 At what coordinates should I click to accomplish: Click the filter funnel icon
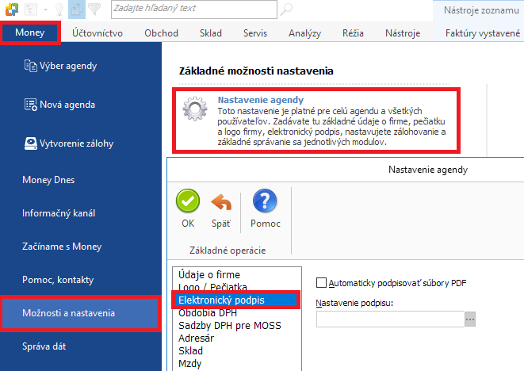pyautogui.click(x=94, y=9)
